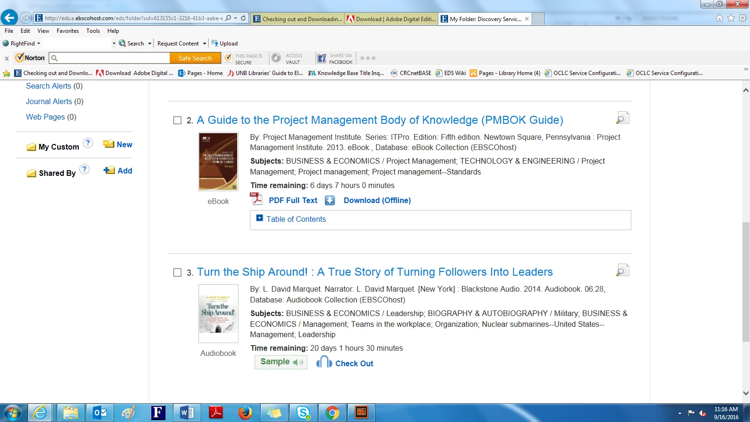Screen dimensions: 750x422
Task: Select checkbox for result 3 Turn the Ship Around
Action: coord(177,272)
